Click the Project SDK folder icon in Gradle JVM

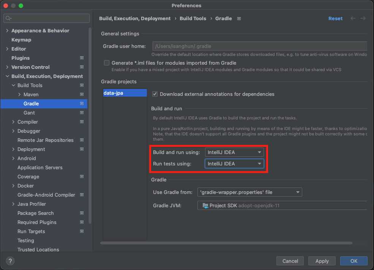click(x=205, y=205)
